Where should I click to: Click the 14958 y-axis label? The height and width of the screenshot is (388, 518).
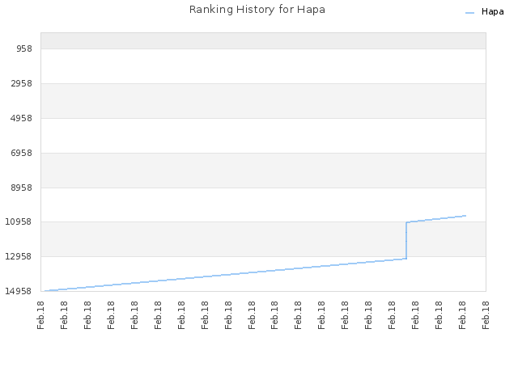point(19,291)
